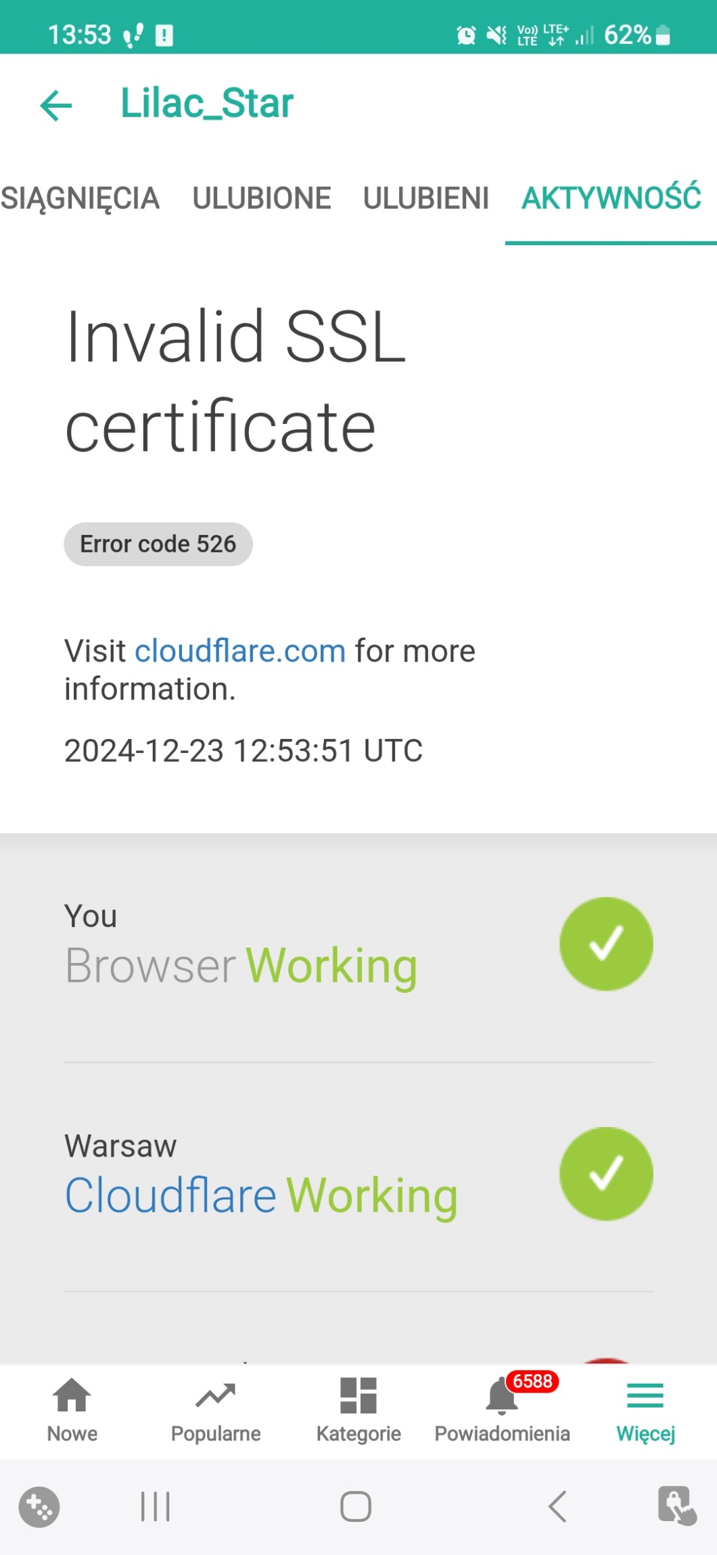The image size is (717, 1555).
Task: Tap the back arrow icon
Action: 55,106
